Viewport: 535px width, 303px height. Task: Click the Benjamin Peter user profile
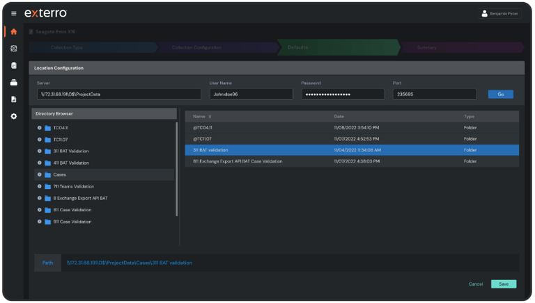[x=499, y=14]
